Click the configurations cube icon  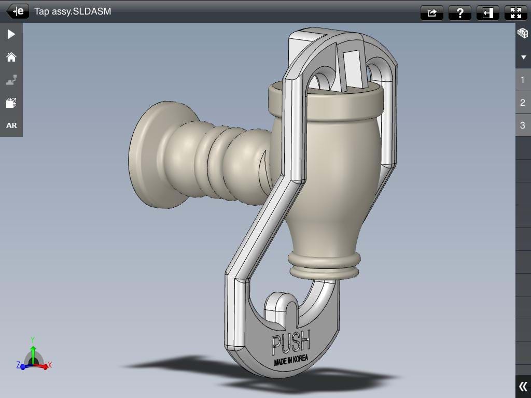pyautogui.click(x=523, y=34)
